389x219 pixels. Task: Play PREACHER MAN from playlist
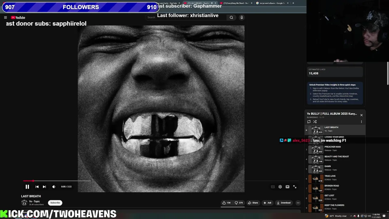[335, 149]
